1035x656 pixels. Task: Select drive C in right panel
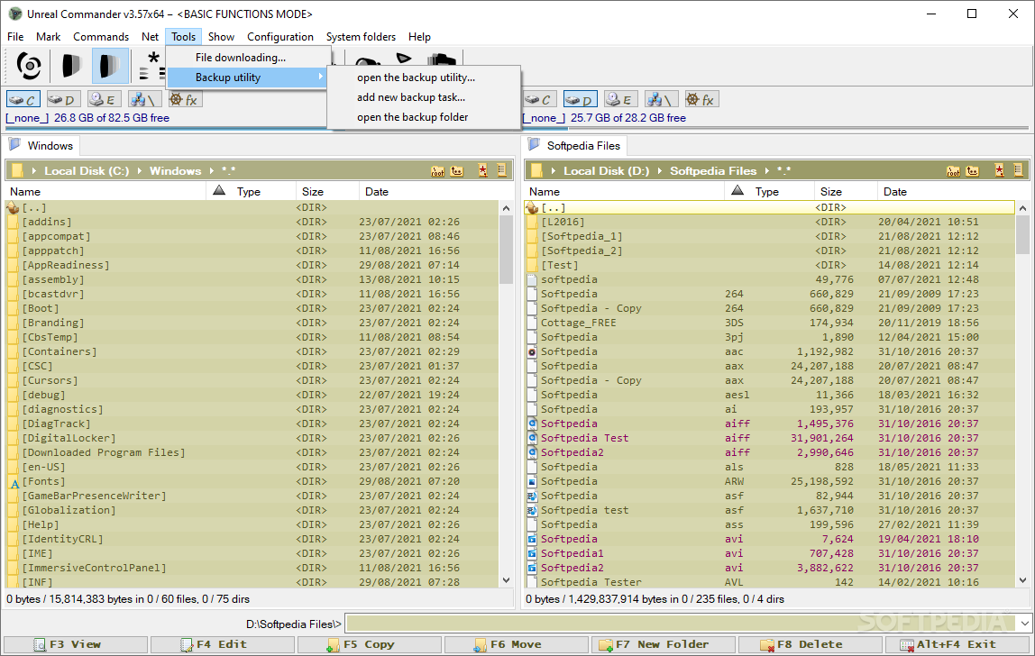click(540, 100)
